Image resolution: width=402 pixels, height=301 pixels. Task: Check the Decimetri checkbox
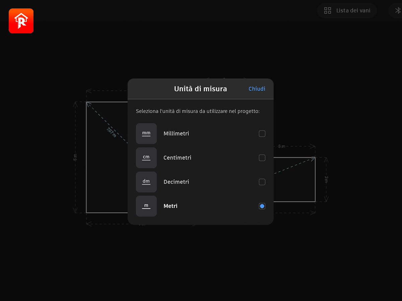point(262,182)
